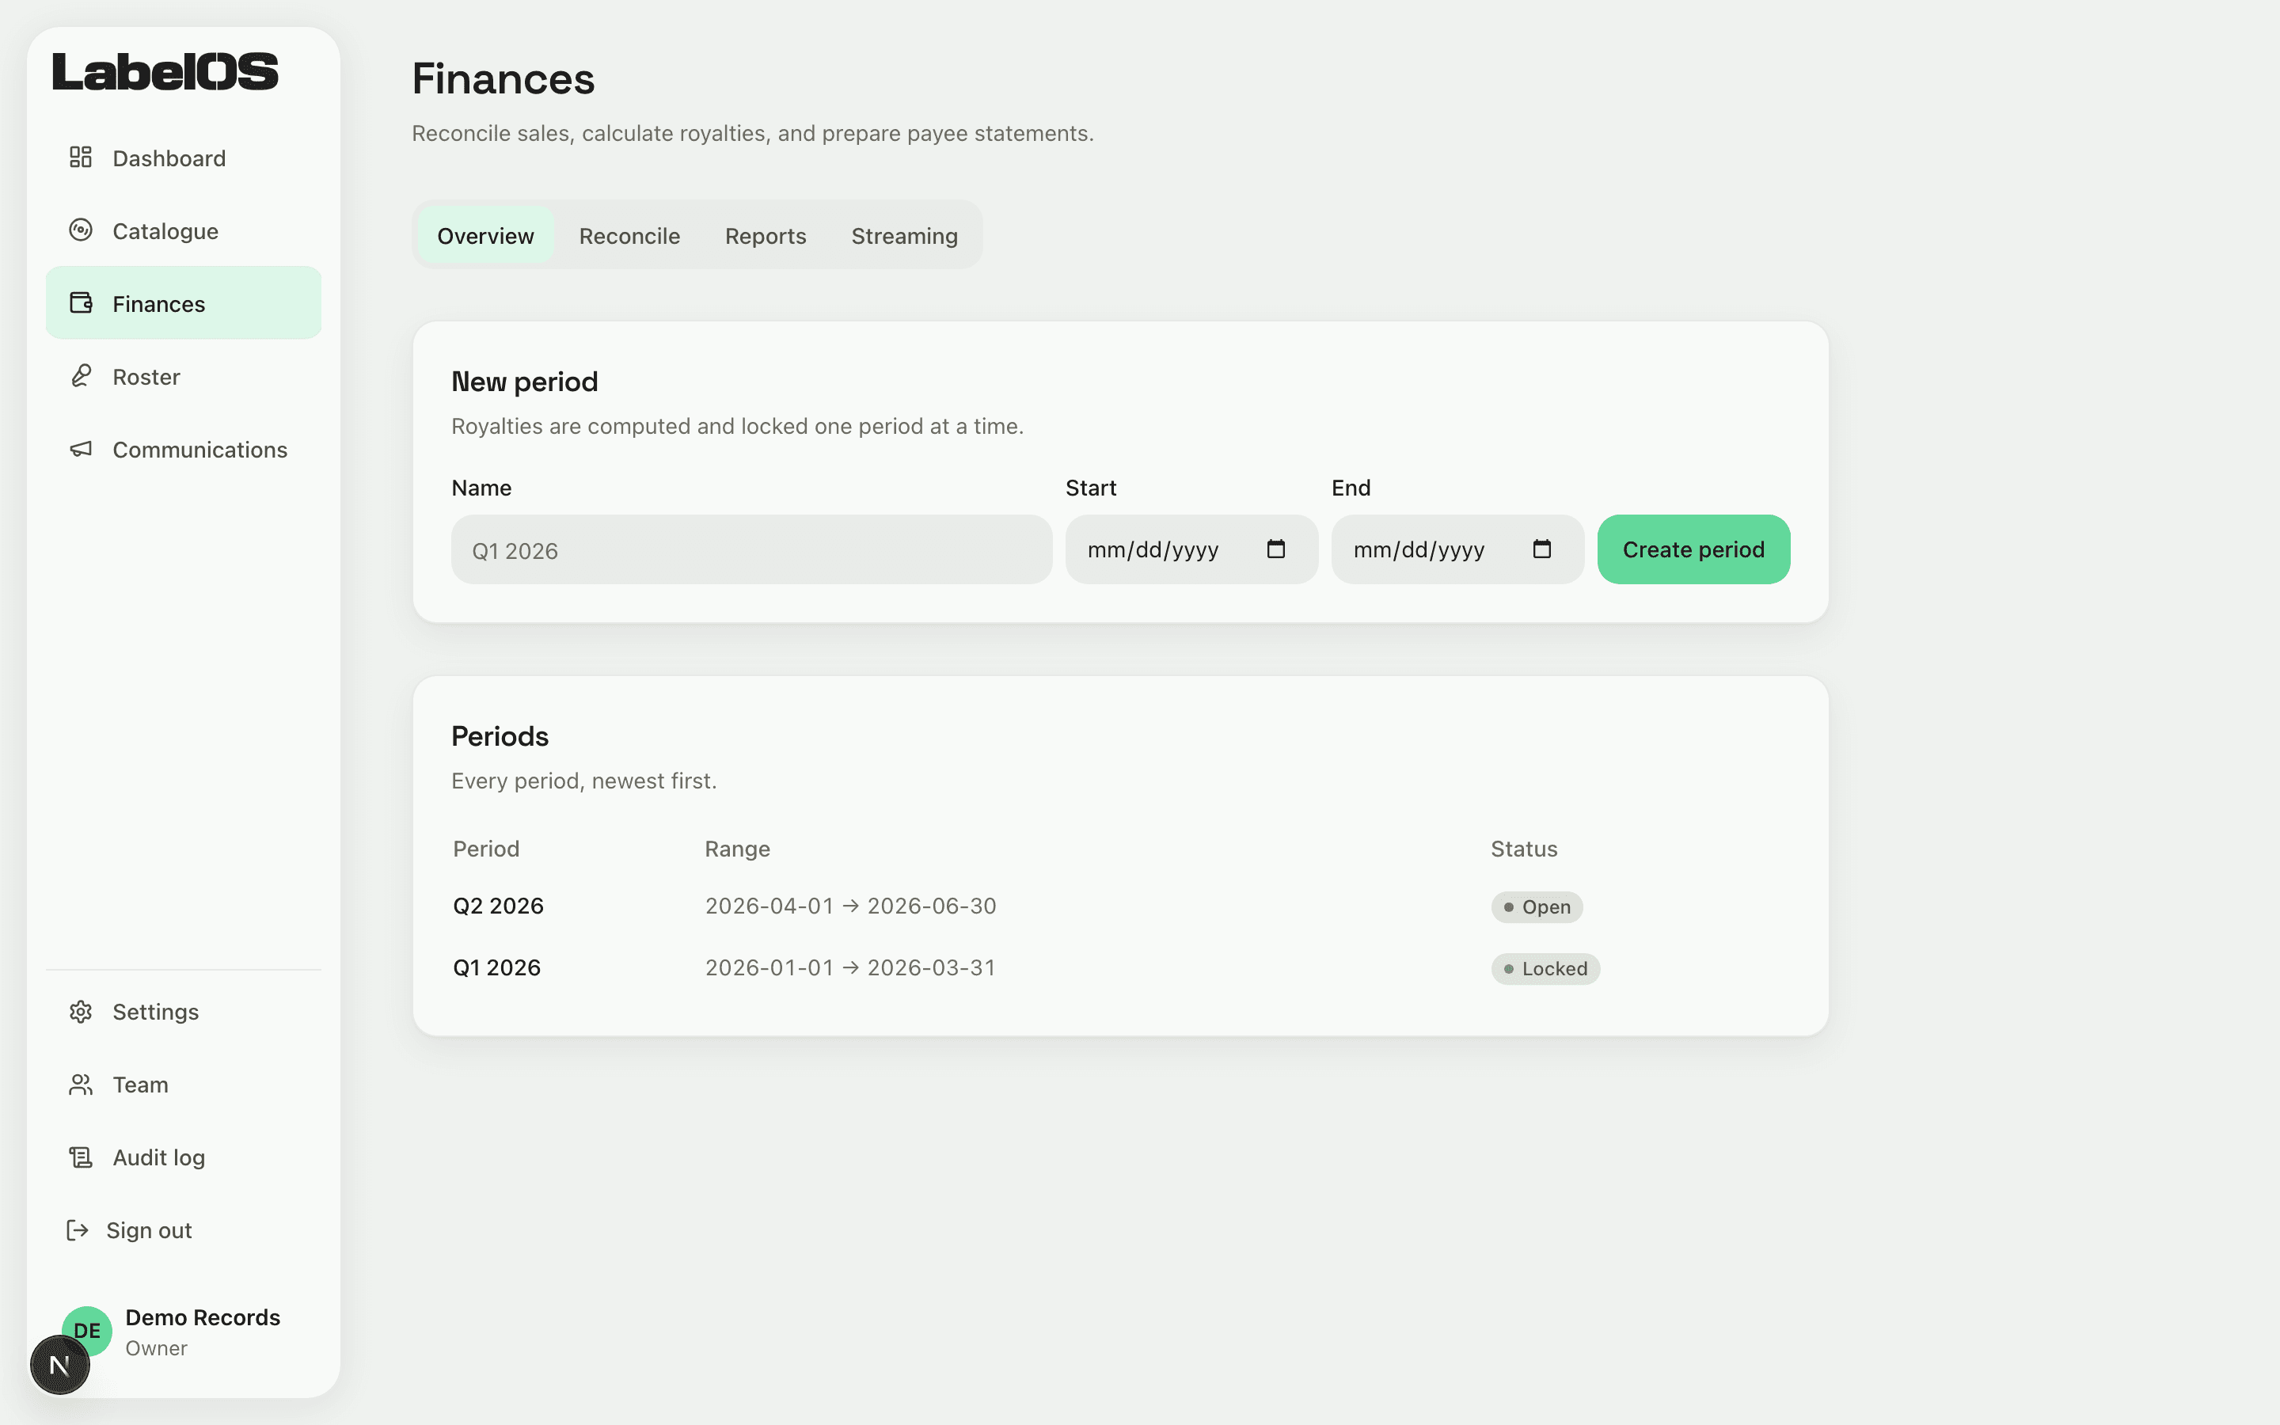Select the Q1 2026 period row
Viewport: 2280px width, 1425px height.
tap(1120, 968)
